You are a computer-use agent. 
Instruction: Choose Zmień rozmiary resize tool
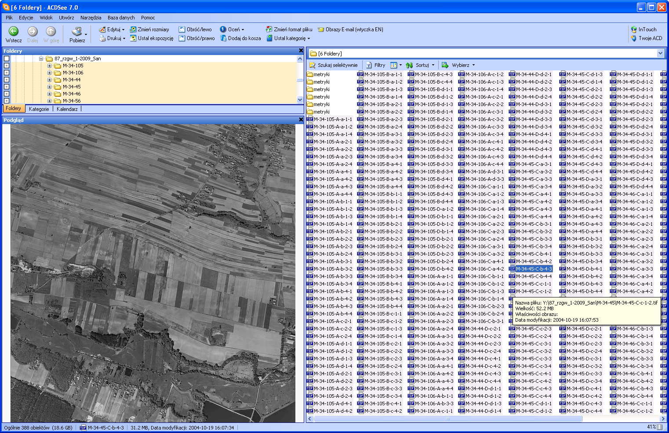coord(149,29)
